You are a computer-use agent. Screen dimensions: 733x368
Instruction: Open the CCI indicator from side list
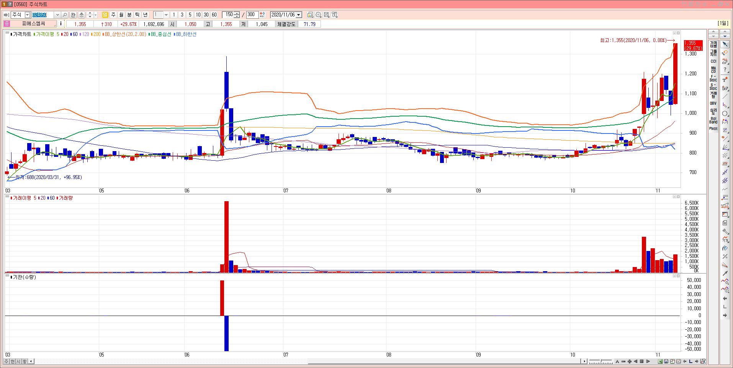coord(713,61)
